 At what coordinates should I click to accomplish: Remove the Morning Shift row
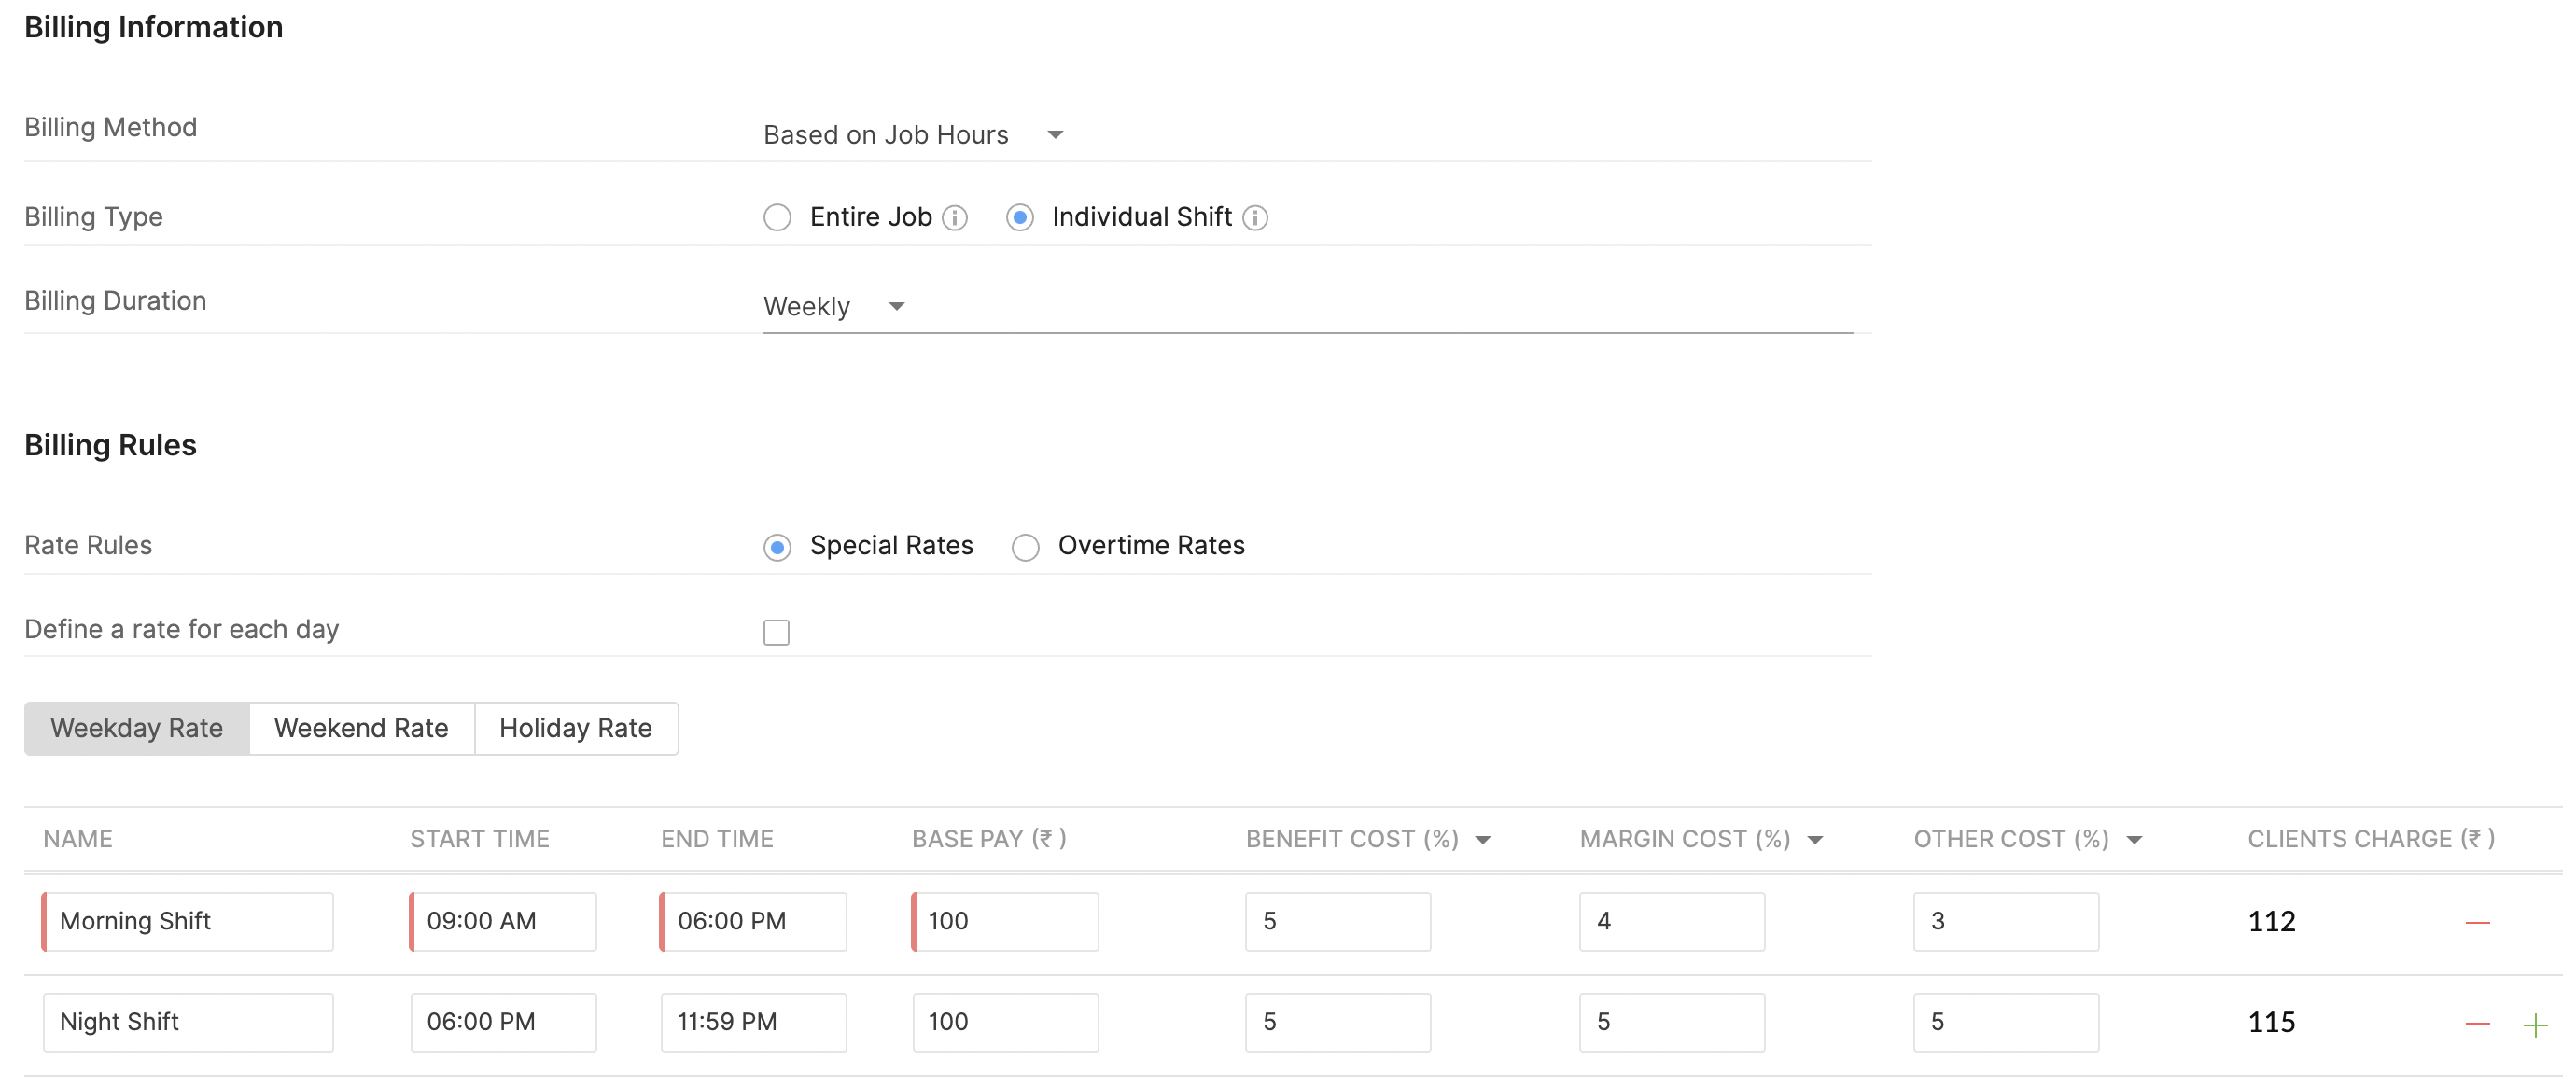point(2477,922)
